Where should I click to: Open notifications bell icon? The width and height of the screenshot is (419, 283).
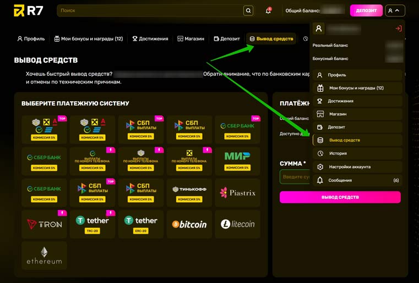point(268,10)
